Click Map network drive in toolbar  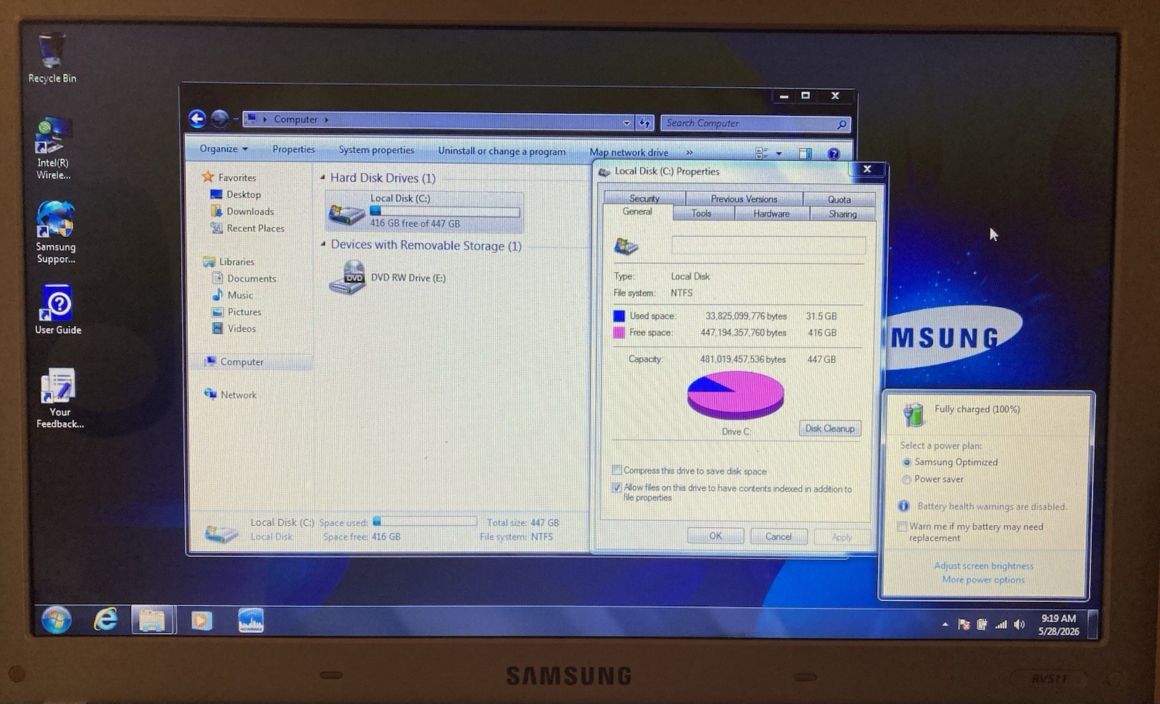629,152
